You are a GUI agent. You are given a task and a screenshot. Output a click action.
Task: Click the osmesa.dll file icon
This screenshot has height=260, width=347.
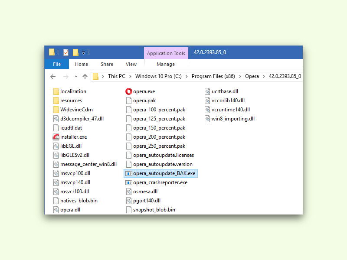pyautogui.click(x=129, y=192)
